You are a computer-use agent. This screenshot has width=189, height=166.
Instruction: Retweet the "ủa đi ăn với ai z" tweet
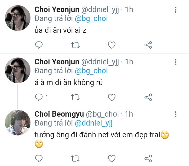(x=75, y=45)
